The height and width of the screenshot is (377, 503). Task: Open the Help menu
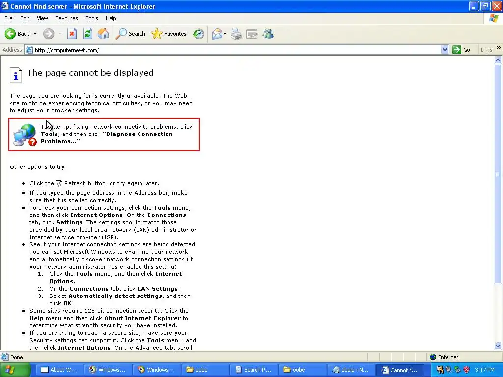[x=111, y=18]
